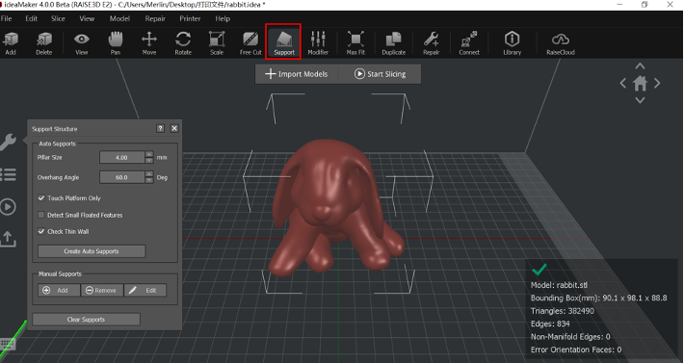Select the Rotate tool
Image resolution: width=684 pixels, height=363 pixels.
[x=183, y=43]
